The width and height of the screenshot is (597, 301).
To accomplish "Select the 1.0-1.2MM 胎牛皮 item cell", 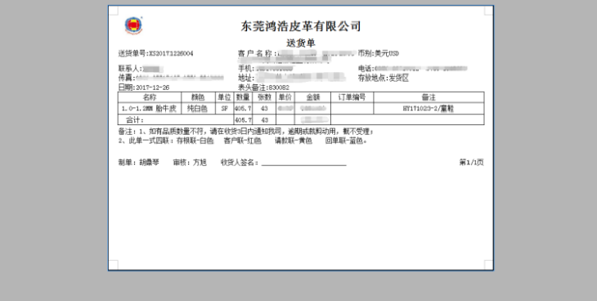I will 150,109.
